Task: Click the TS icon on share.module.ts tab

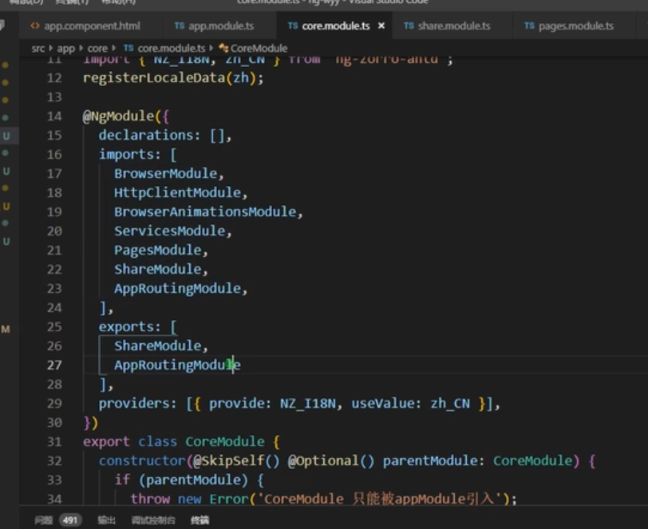Action: click(409, 26)
